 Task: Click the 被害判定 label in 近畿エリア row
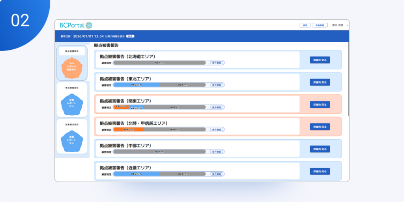click(107, 174)
